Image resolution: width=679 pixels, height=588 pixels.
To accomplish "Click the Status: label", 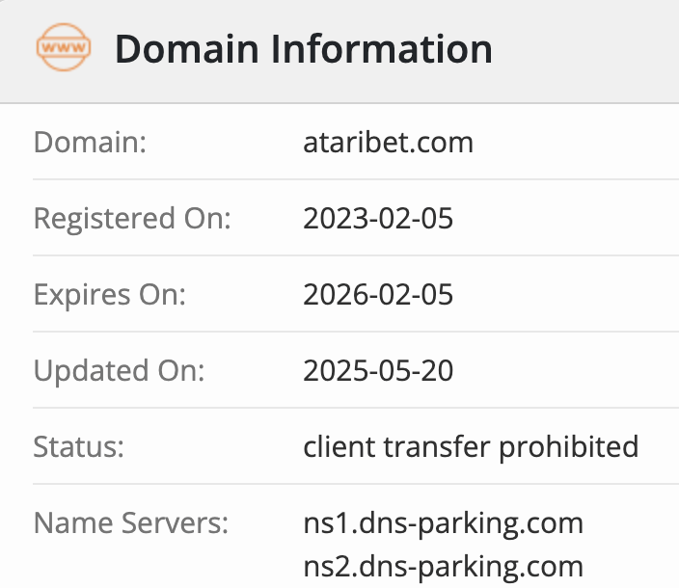I will click(x=79, y=447).
